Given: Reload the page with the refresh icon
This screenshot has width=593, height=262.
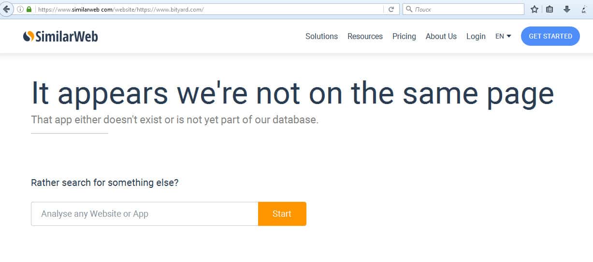Looking at the screenshot, I should (x=391, y=9).
